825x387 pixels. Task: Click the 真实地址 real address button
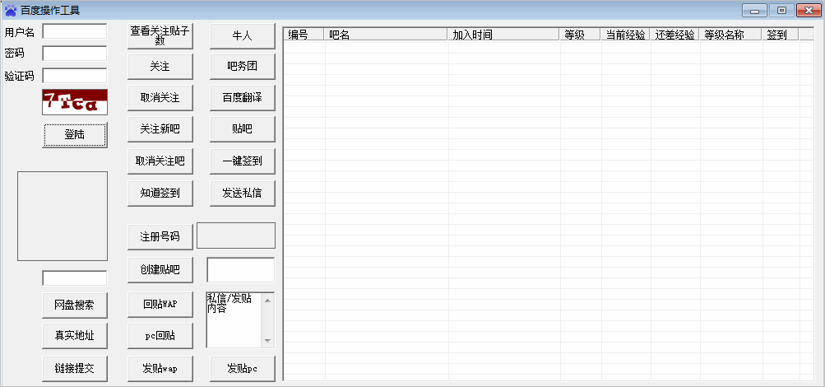coord(75,336)
